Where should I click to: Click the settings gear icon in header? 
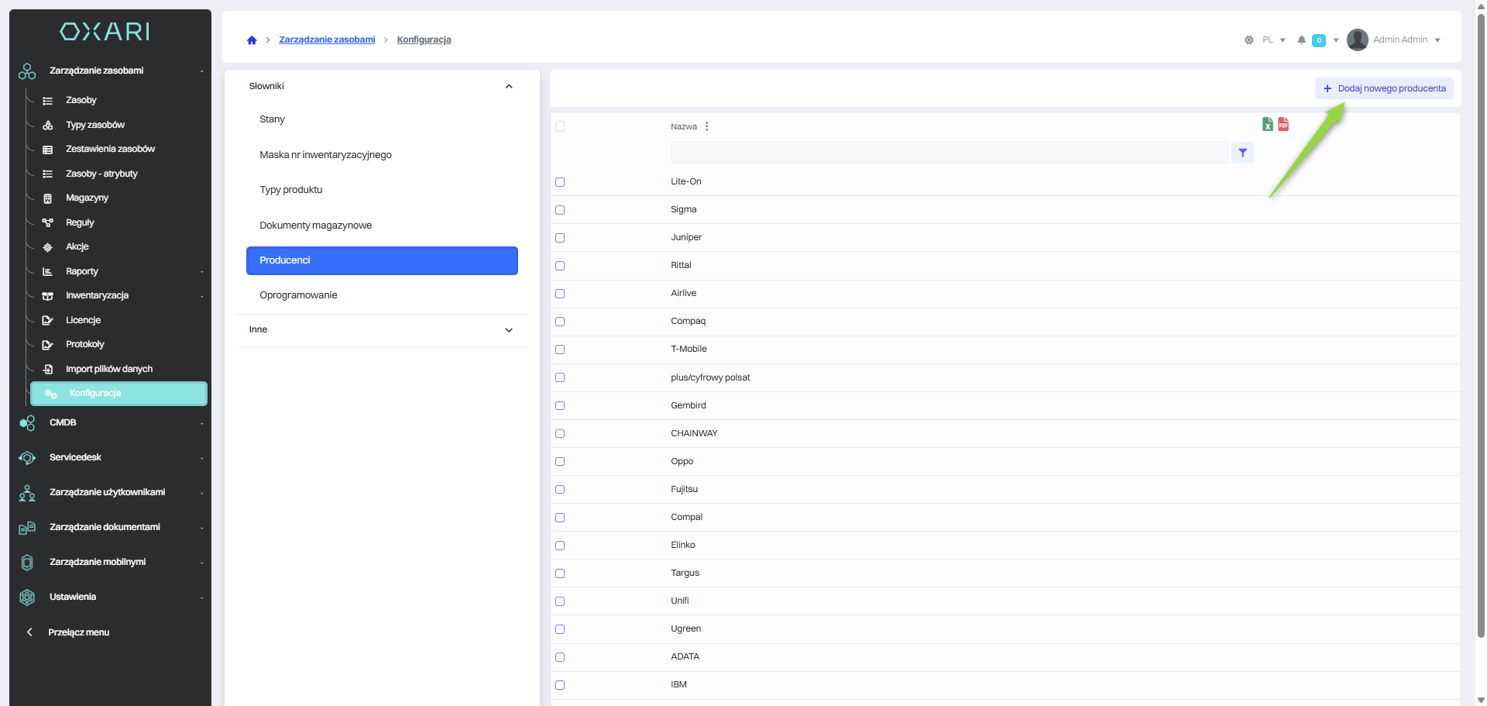(1248, 40)
